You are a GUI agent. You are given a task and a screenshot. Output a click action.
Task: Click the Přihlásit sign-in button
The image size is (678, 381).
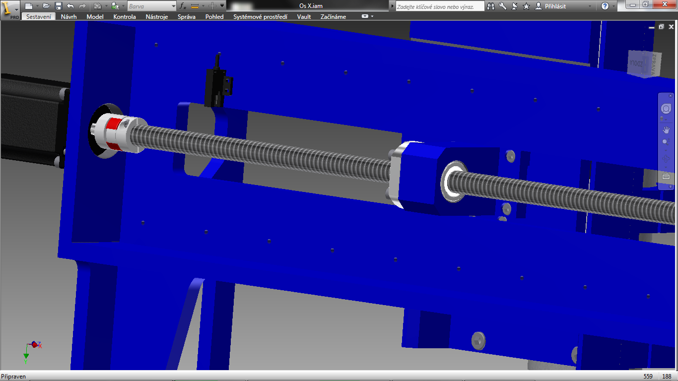tap(555, 6)
